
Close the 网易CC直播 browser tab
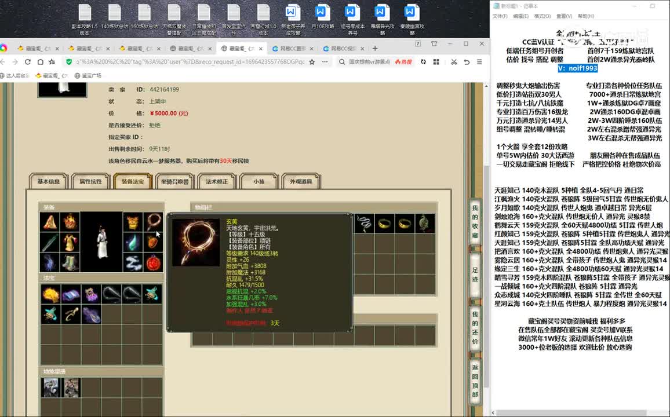click(311, 49)
